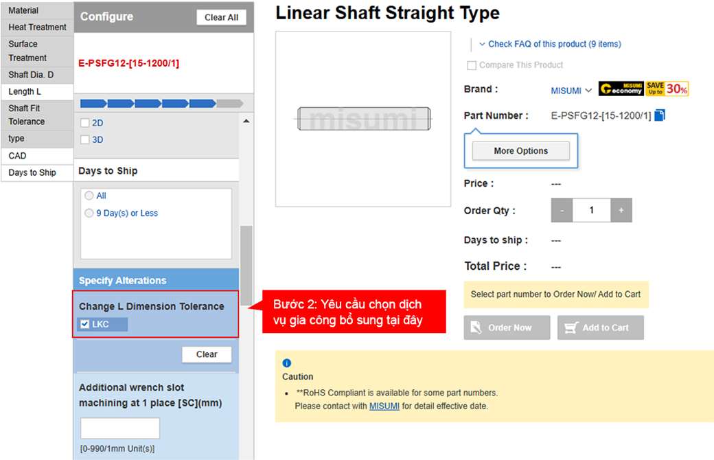
Task: Open the MISUMI brand dropdown
Action: tap(571, 91)
